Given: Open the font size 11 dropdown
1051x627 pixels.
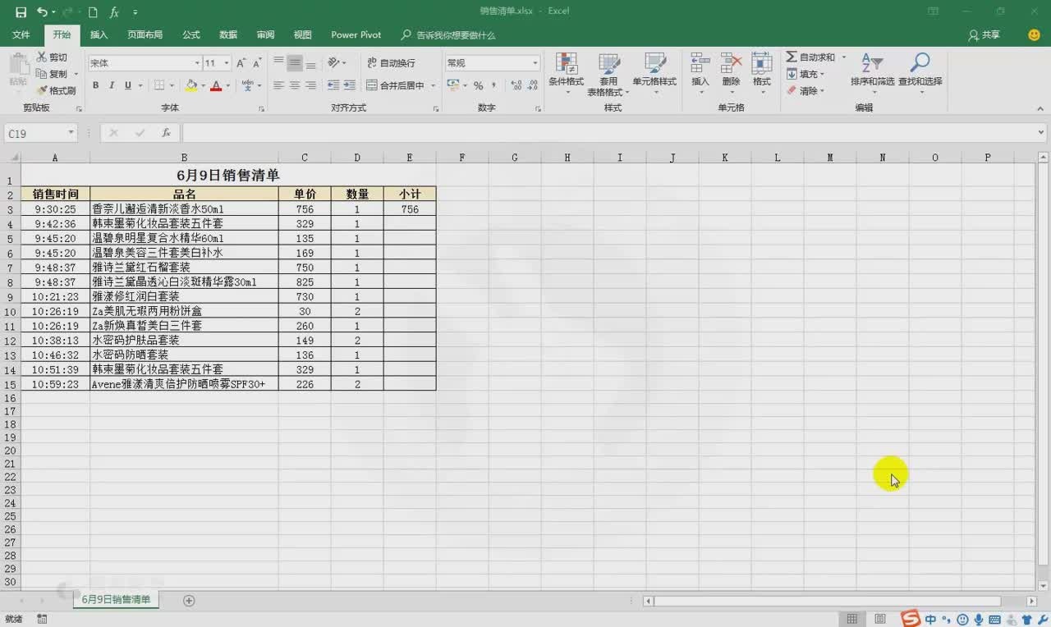Looking at the screenshot, I should click(x=227, y=63).
